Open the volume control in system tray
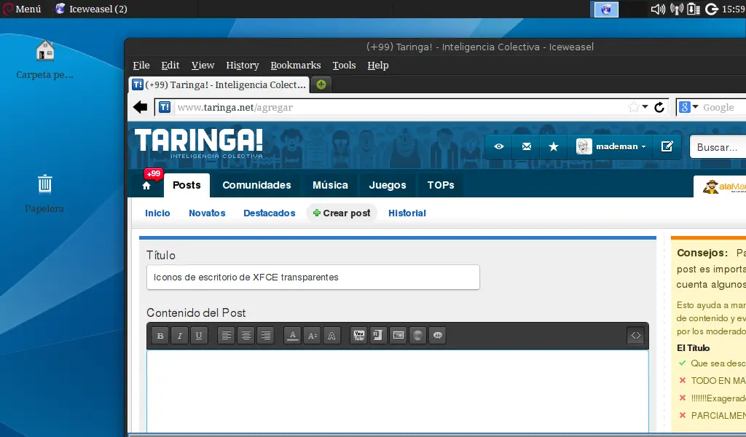The height and width of the screenshot is (437, 746). coord(658,9)
